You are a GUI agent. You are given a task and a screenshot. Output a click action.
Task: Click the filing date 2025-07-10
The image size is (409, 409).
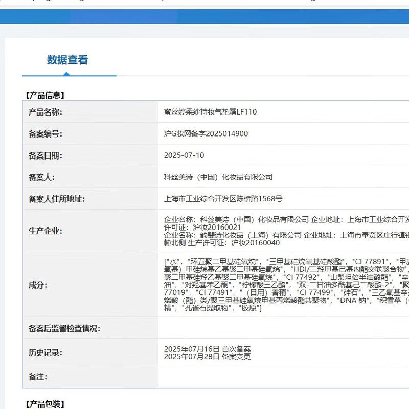184,155
